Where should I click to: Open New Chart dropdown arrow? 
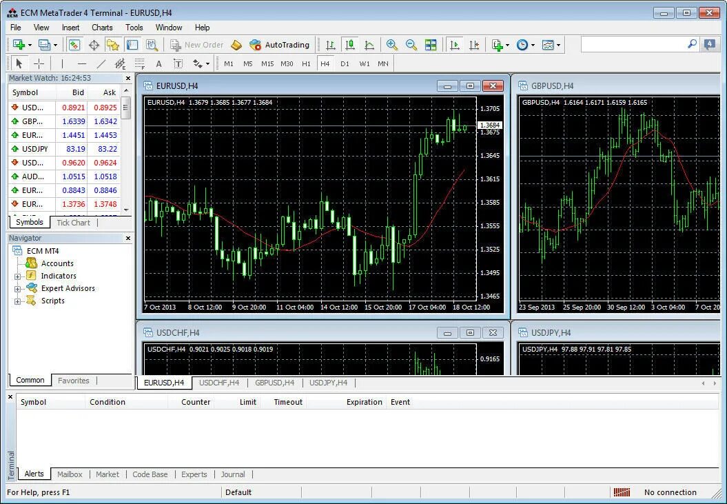(30, 45)
